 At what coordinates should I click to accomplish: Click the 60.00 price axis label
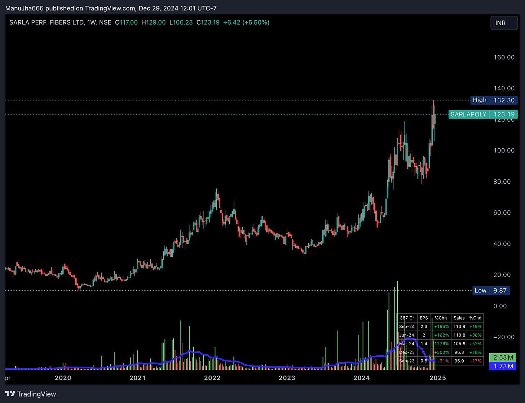pos(502,213)
